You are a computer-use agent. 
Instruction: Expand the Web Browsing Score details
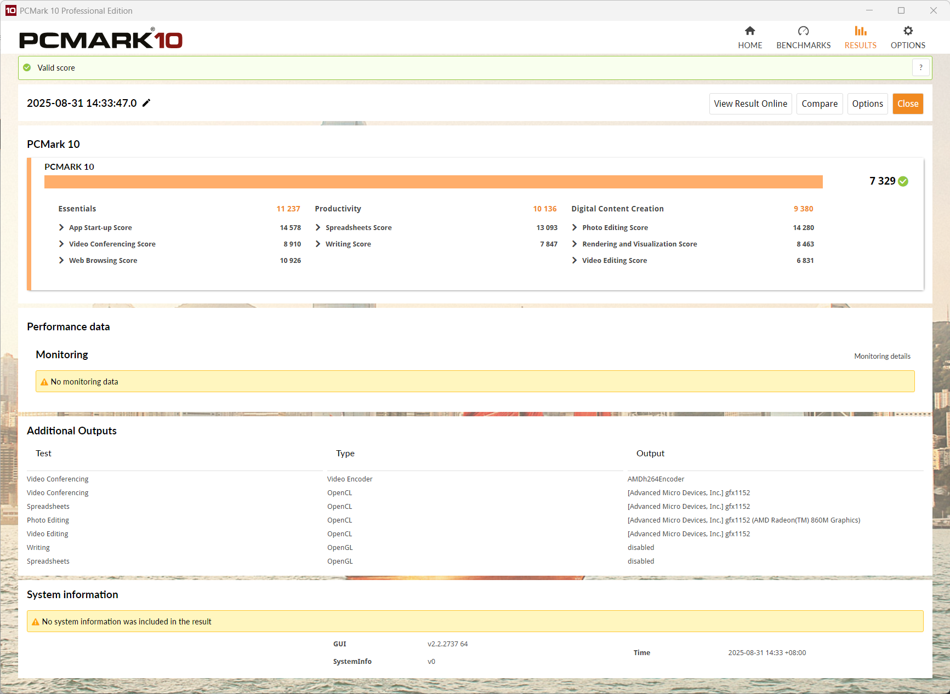coord(61,260)
